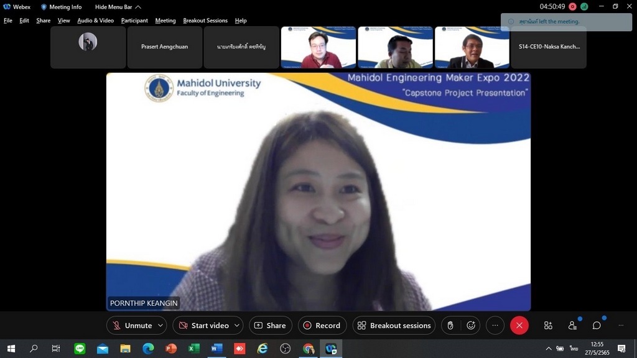
Task: Click the gesture recognition hand icon
Action: [450, 325]
